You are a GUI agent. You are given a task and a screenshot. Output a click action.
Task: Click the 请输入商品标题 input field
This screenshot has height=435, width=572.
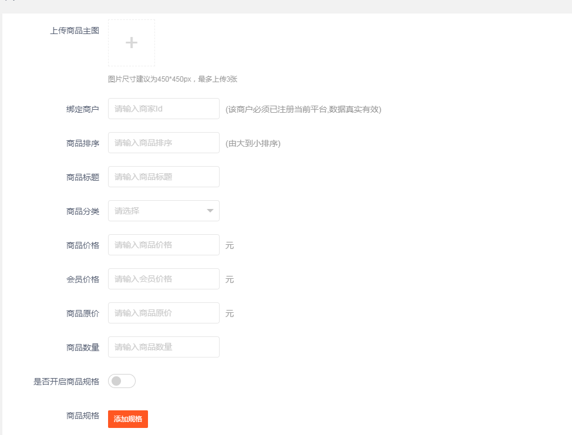tap(164, 177)
